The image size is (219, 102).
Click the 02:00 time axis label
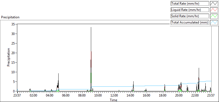(x=33, y=96)
